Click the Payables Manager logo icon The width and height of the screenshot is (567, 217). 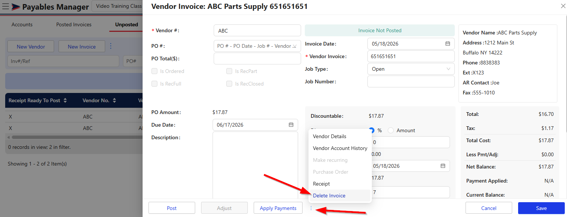coord(16,7)
